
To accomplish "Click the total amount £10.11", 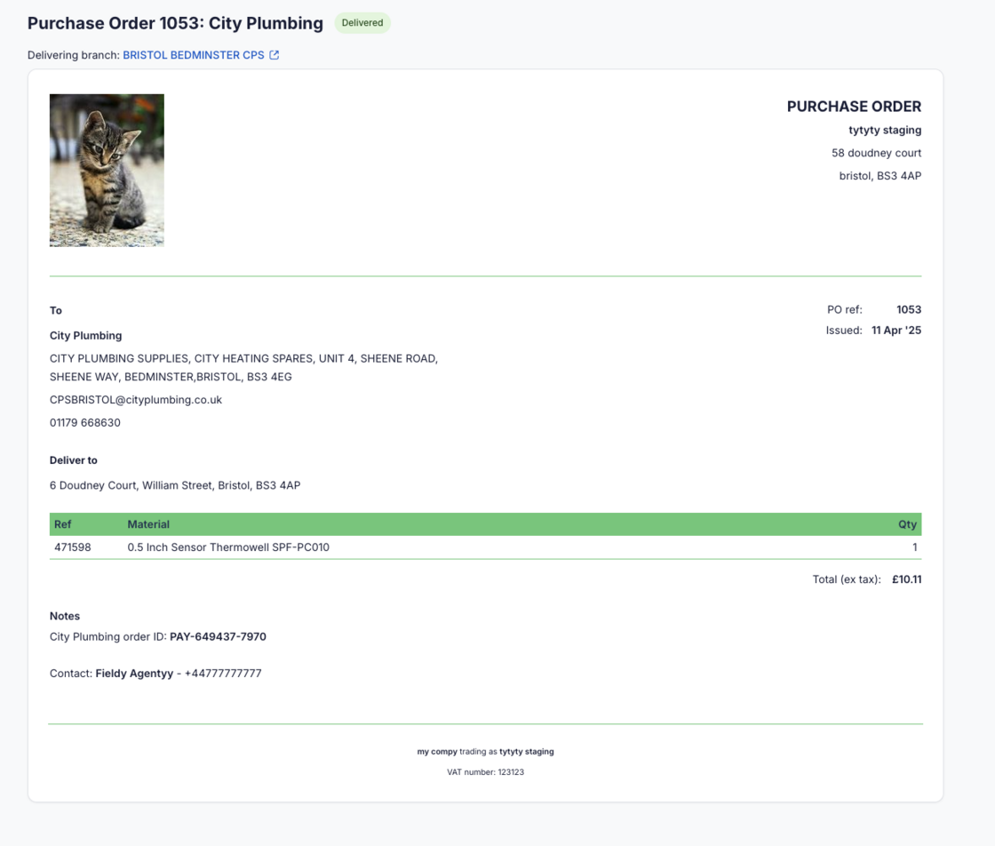I will tap(907, 579).
